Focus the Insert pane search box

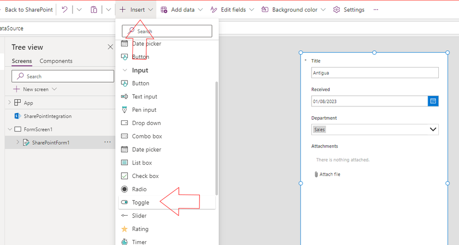click(167, 31)
